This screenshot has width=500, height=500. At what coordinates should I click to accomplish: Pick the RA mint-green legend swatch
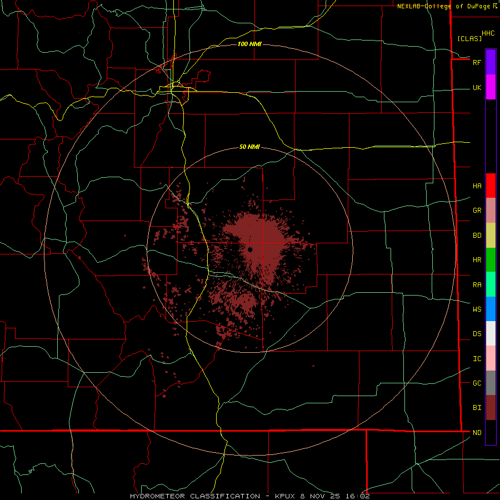[491, 284]
